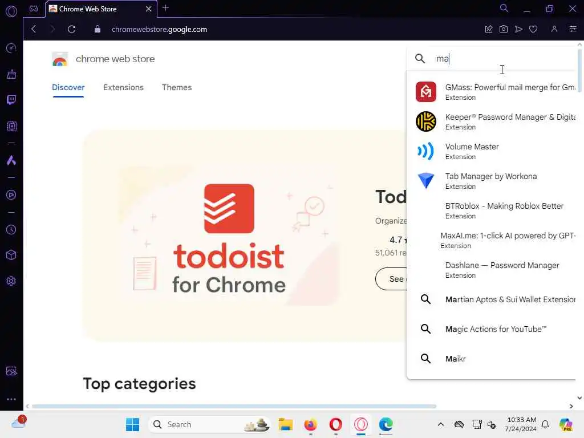Open red Opera browser from taskbar

[335, 424]
